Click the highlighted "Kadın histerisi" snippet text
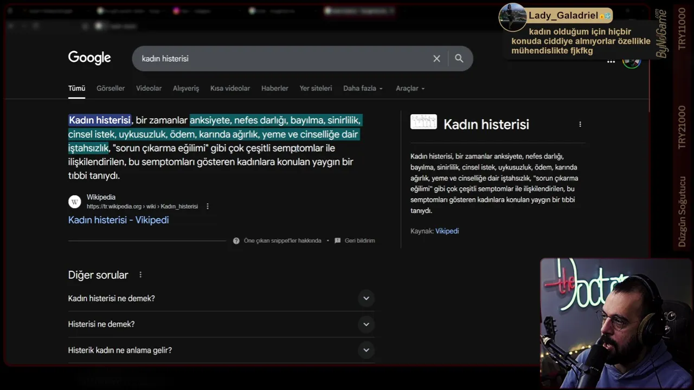The image size is (694, 390). click(x=100, y=120)
